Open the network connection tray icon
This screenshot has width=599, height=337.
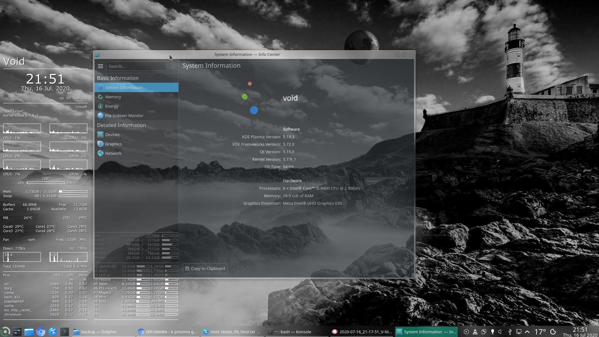(x=519, y=332)
